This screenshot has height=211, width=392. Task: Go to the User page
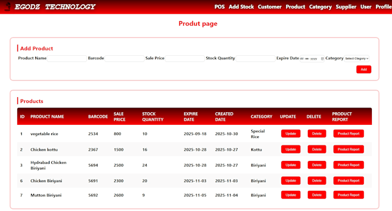pyautogui.click(x=365, y=7)
